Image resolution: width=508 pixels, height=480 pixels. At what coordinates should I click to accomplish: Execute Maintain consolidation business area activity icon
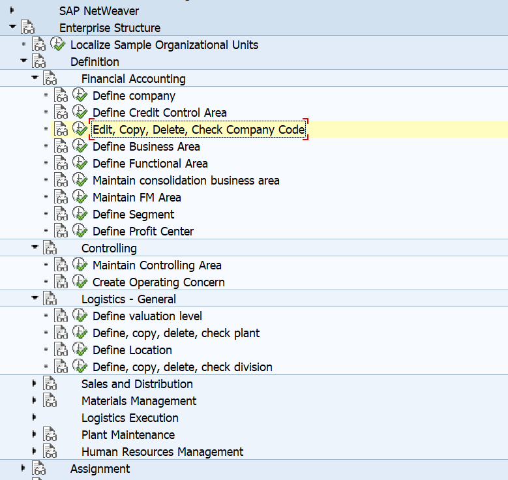80,179
